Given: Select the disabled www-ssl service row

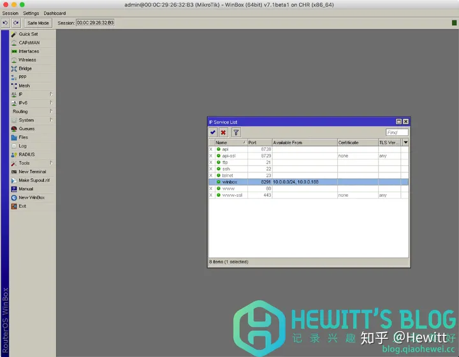Looking at the screenshot, I should tap(309, 195).
